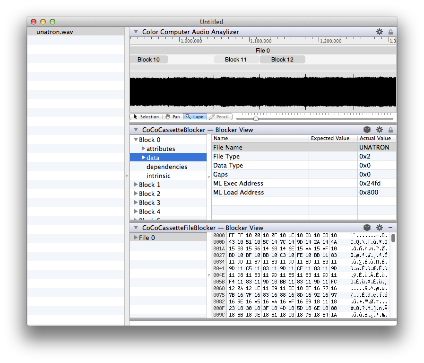Expand Block 2 in tree
Image resolution: width=424 pixels, height=363 pixels.
coord(136,194)
